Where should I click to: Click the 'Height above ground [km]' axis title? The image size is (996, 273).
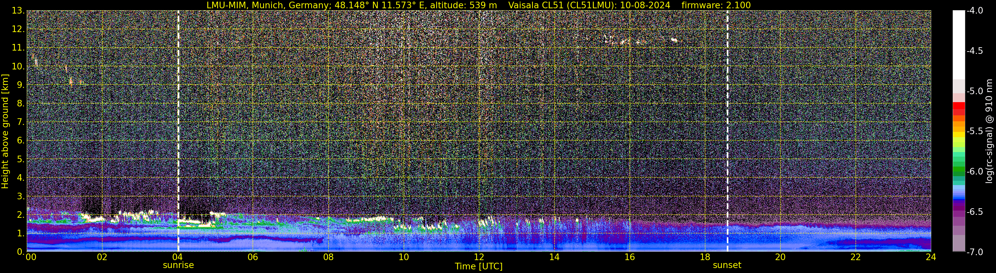pos(5,131)
